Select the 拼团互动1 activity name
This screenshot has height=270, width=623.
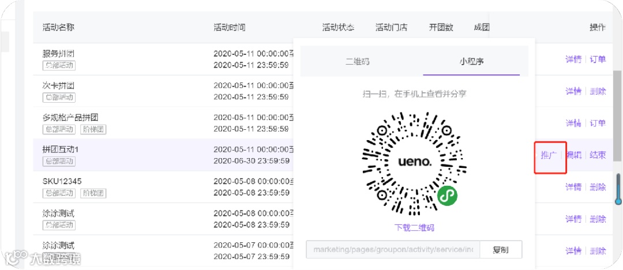click(x=61, y=149)
